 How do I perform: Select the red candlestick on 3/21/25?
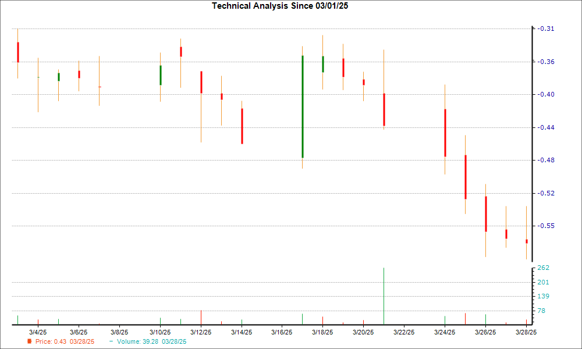(384, 108)
